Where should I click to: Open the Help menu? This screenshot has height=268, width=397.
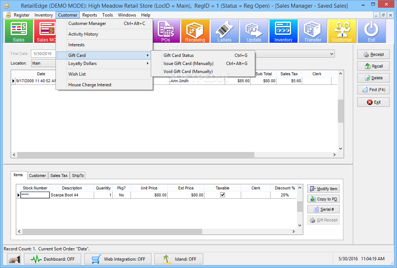pos(146,15)
